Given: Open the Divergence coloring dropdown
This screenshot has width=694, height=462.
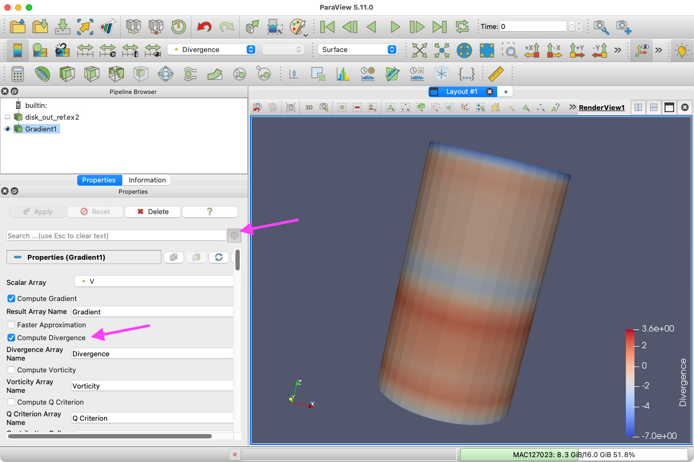Looking at the screenshot, I should pyautogui.click(x=212, y=49).
